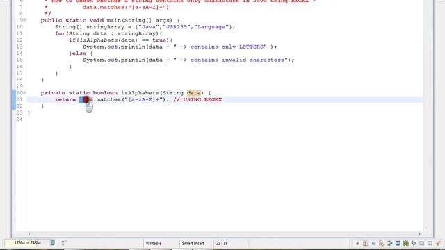Click the isAlphabets method name on line 20

(140, 92)
